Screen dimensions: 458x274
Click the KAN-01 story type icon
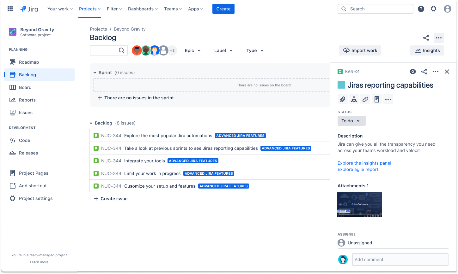[340, 72]
